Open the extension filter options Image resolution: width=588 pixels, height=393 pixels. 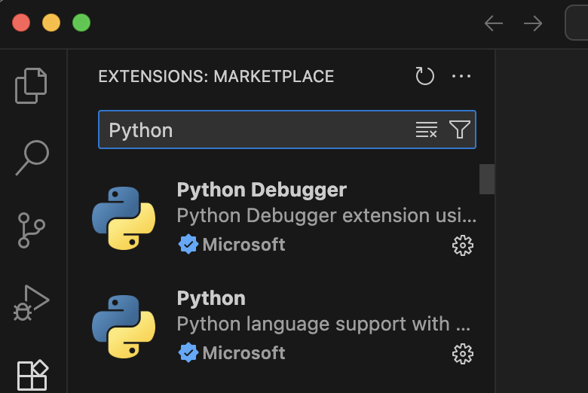[x=459, y=129]
